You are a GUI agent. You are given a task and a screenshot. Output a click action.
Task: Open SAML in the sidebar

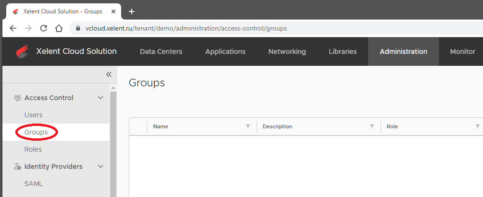(34, 184)
